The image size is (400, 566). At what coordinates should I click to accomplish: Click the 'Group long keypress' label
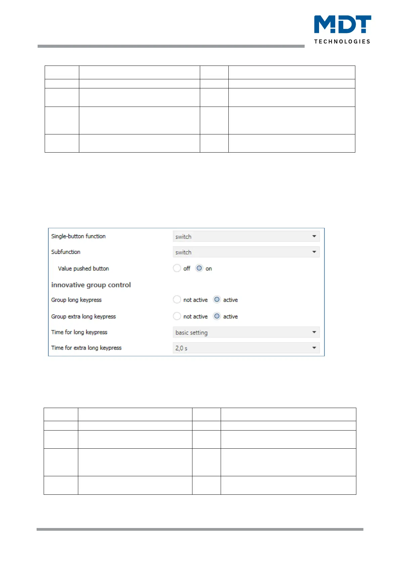[x=76, y=300]
